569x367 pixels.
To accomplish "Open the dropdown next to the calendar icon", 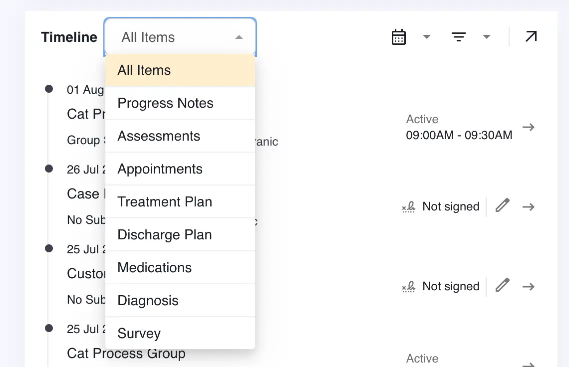I will 427,37.
